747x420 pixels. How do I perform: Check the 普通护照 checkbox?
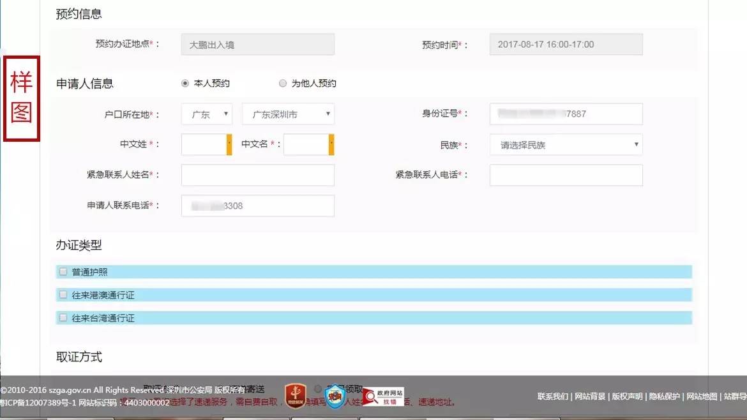tap(63, 272)
